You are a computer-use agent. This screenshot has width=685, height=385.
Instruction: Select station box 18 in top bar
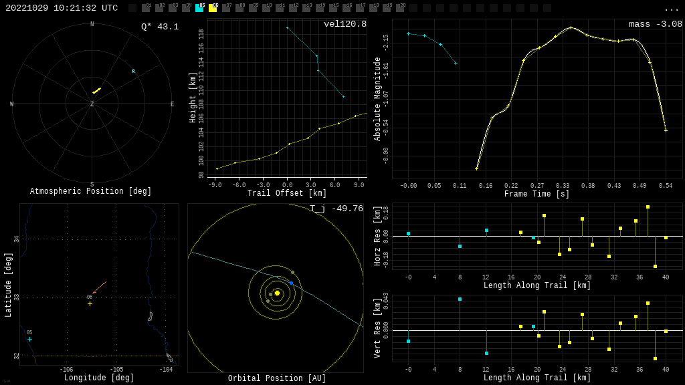coord(373,7)
